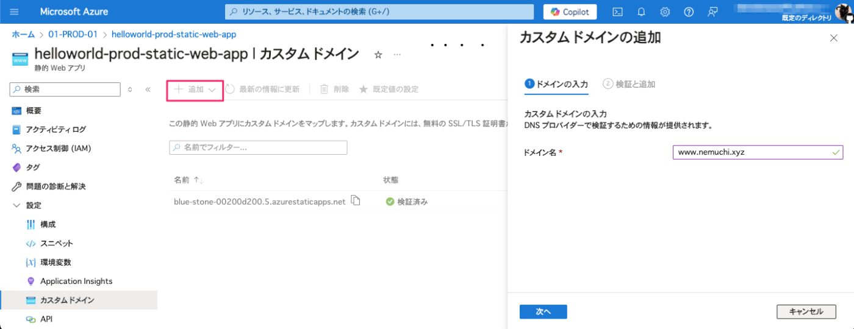Screen dimensions: 854x329
Task: Click the user account avatar
Action: pos(842,12)
